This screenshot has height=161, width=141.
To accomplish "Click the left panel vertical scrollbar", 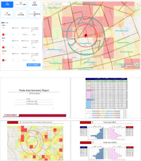I will (43, 35).
